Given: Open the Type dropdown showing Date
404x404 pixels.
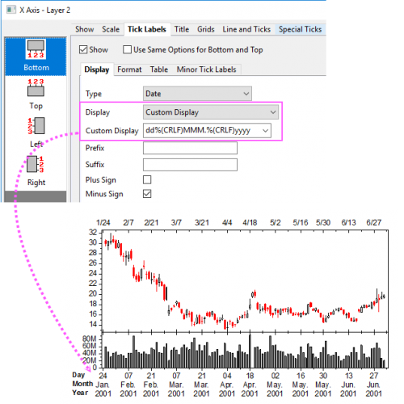Looking at the screenshot, I should click(x=197, y=94).
